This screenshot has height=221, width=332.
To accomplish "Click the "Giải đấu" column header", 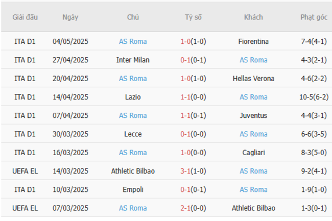I will 26,17.
